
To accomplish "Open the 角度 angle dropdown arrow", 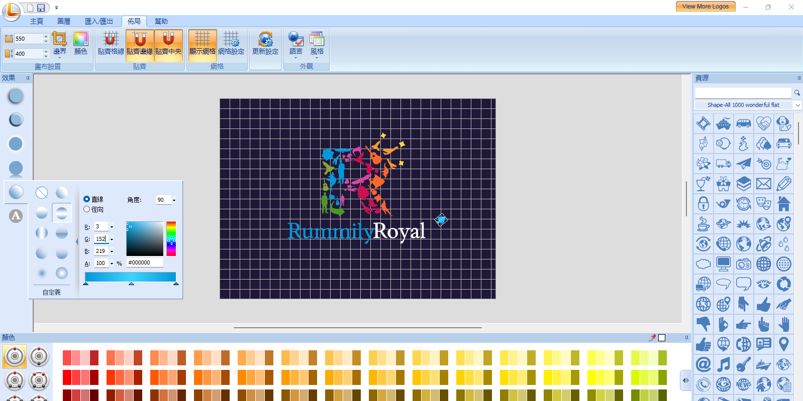I will (174, 200).
